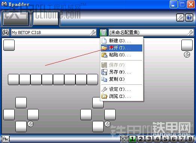Expand profile options wrench in 未命名配置集 field
The height and width of the screenshot is (143, 196).
tap(190, 32)
